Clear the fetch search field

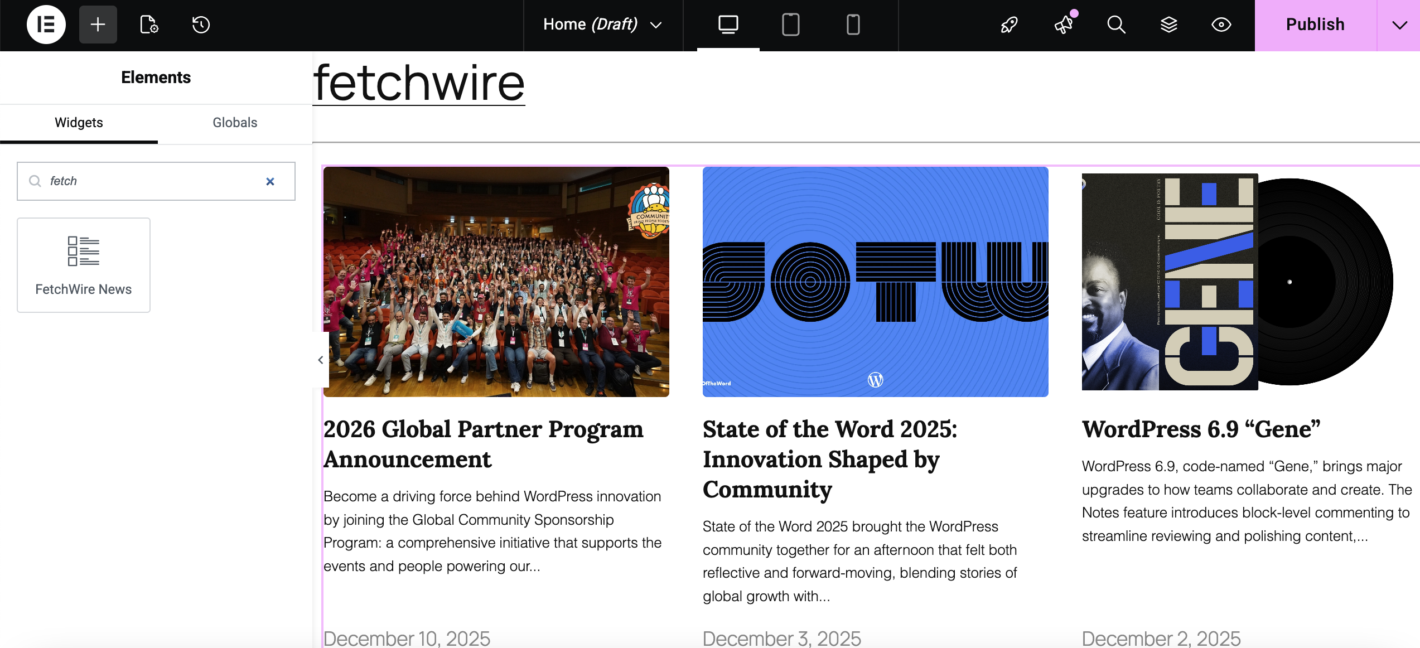pyautogui.click(x=270, y=181)
